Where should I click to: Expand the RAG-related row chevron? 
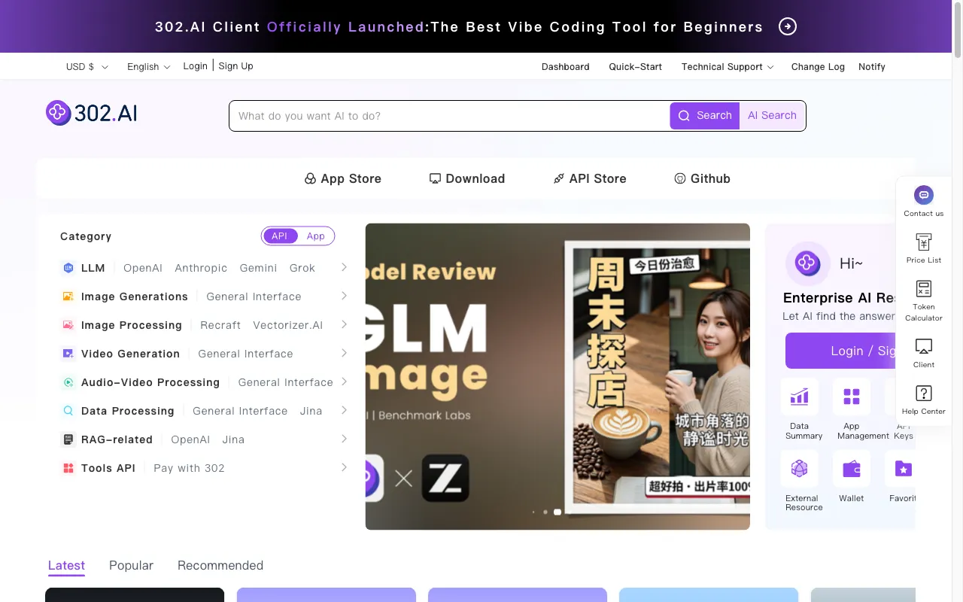(x=344, y=439)
